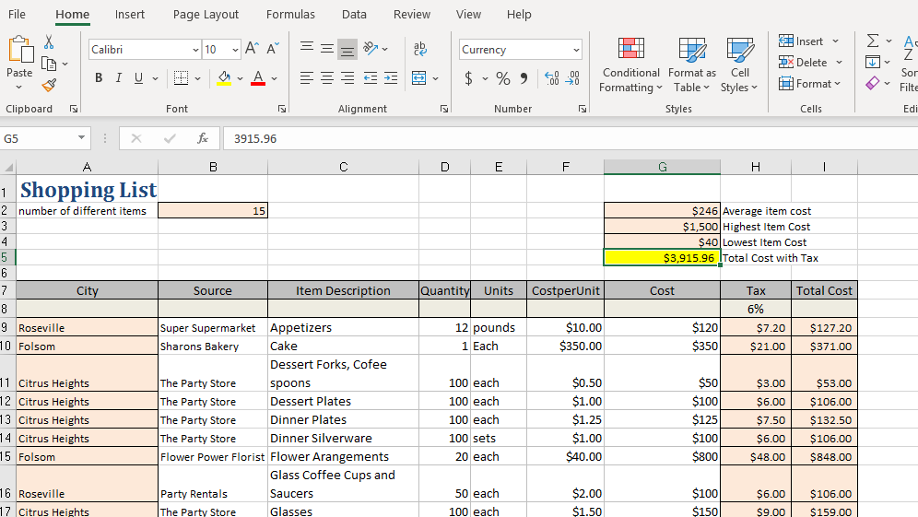
Task: Increase font size with large A icon
Action: tap(252, 49)
